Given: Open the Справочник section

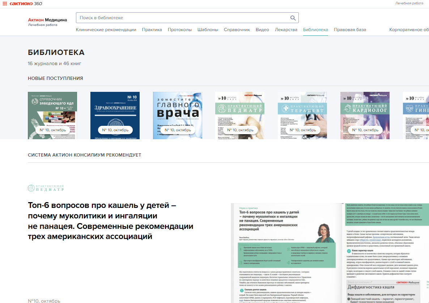Looking at the screenshot, I should coord(237,30).
